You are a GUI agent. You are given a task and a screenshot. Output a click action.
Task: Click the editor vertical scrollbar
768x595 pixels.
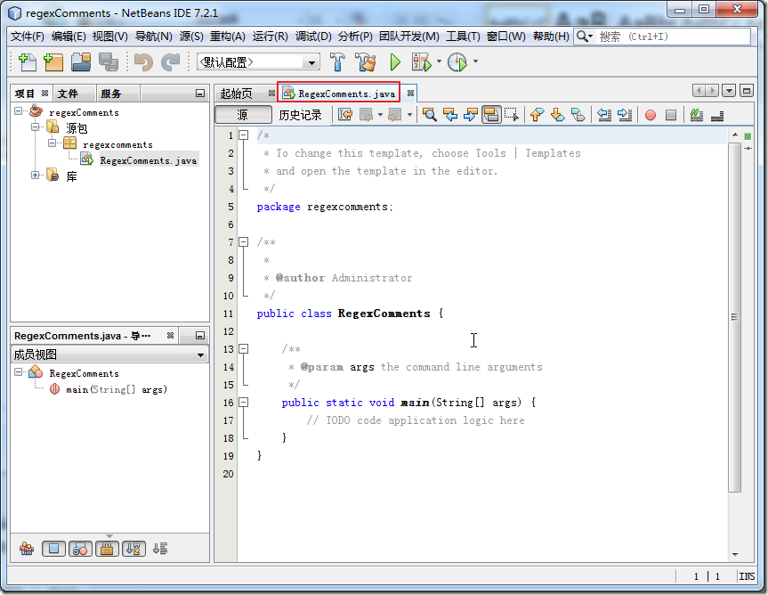point(734,316)
